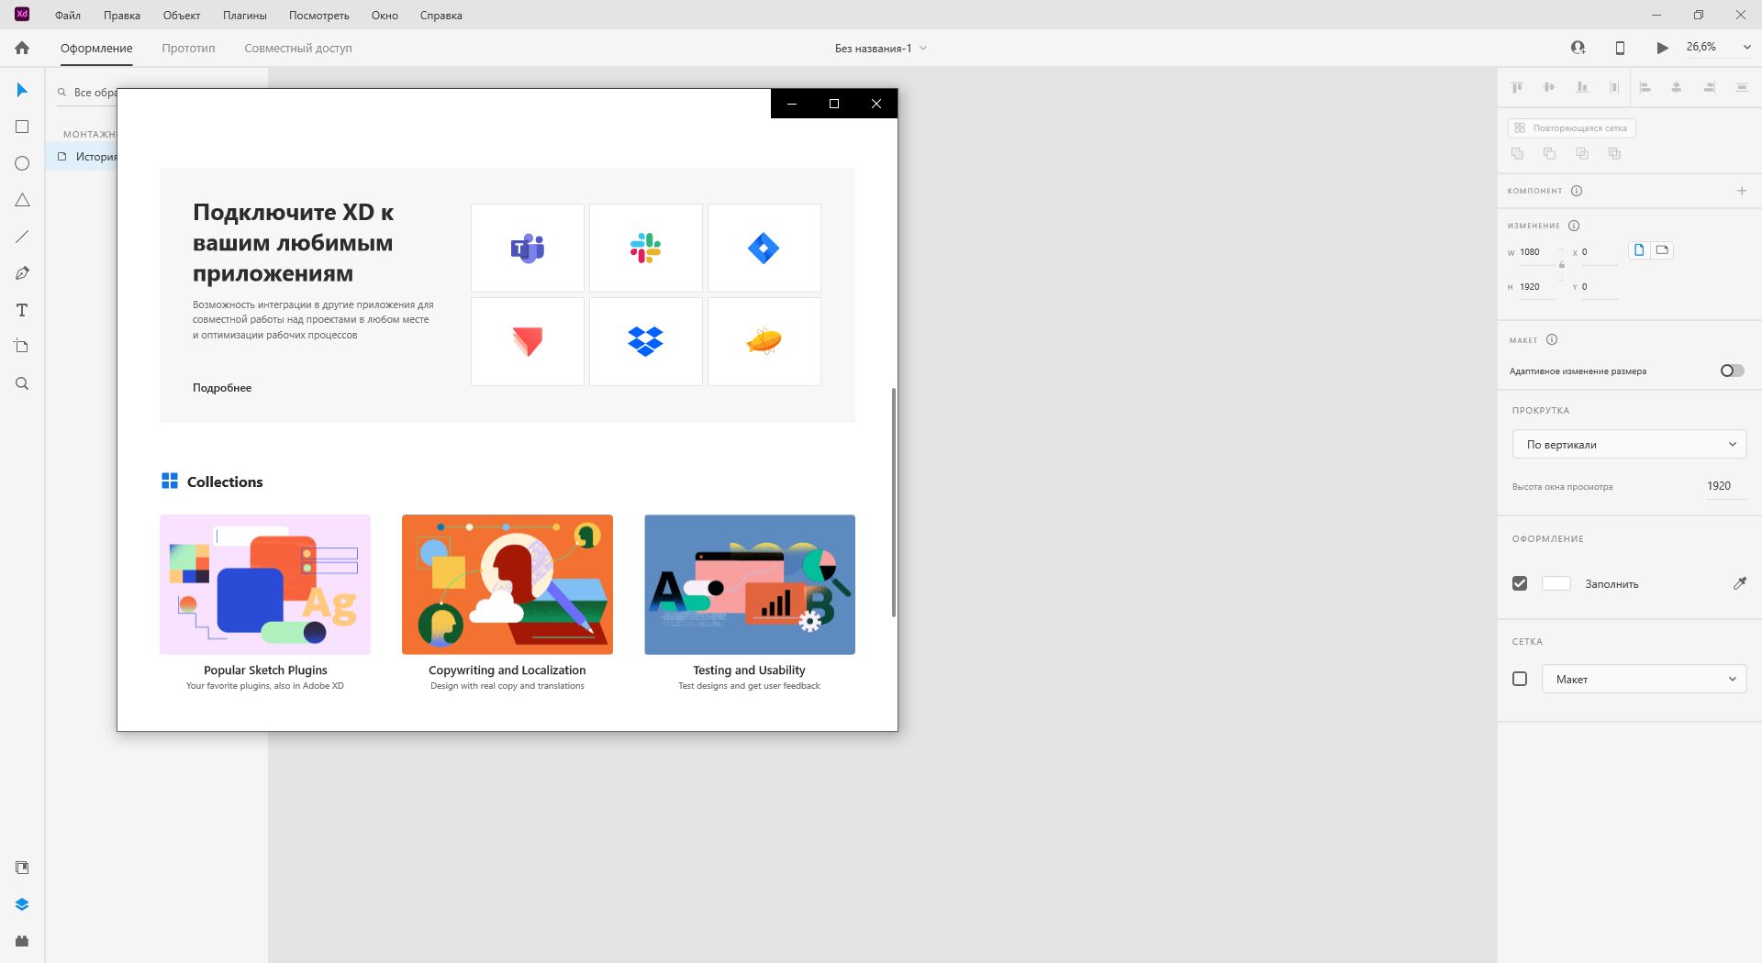Uncheck the Заполнить fill checkbox
The width and height of the screenshot is (1762, 963).
coord(1520,583)
